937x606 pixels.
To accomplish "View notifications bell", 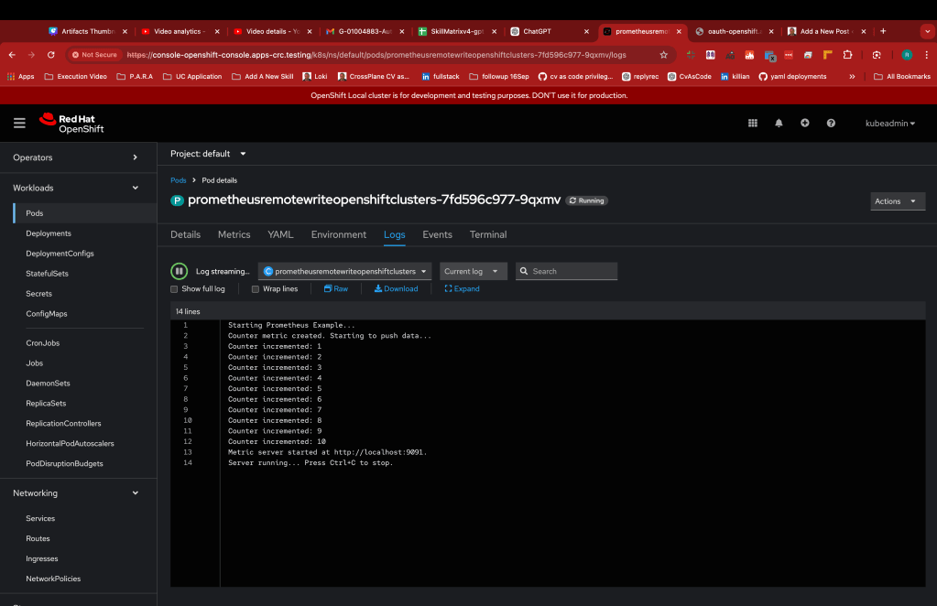I will 779,123.
